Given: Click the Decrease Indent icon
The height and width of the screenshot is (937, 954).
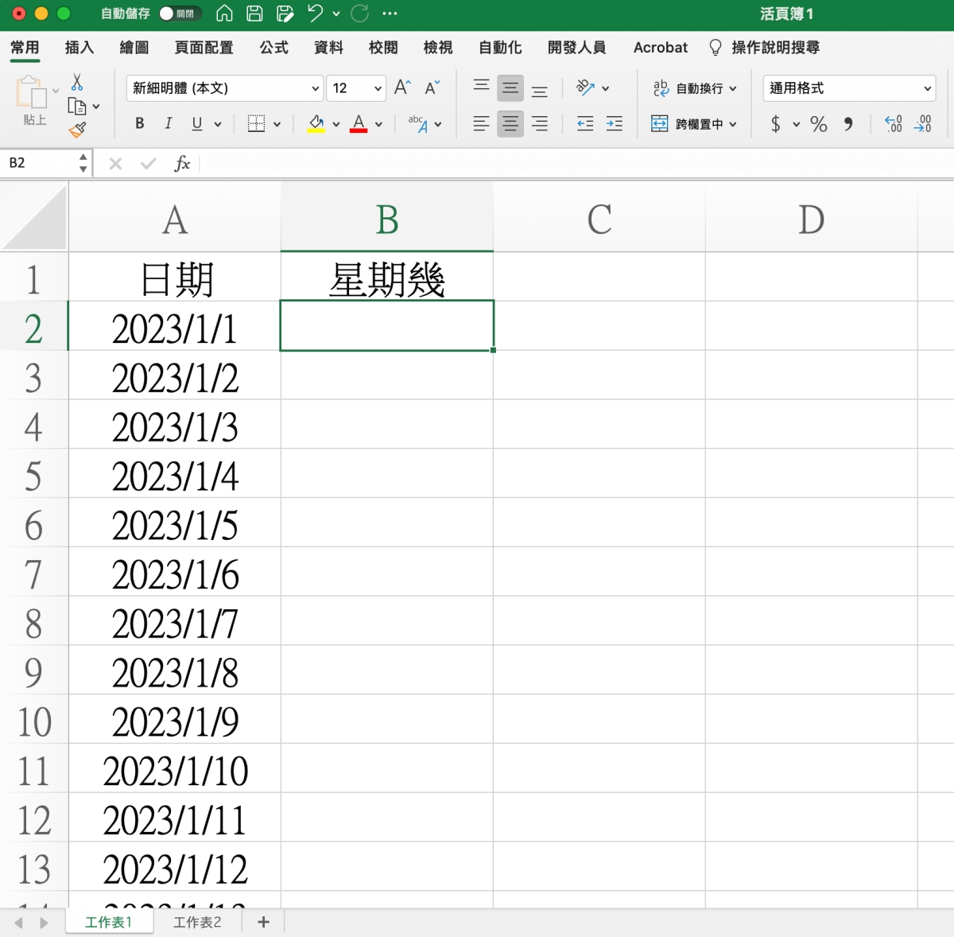Looking at the screenshot, I should [585, 123].
